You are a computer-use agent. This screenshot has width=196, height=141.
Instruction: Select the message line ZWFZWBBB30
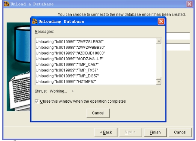70,48
